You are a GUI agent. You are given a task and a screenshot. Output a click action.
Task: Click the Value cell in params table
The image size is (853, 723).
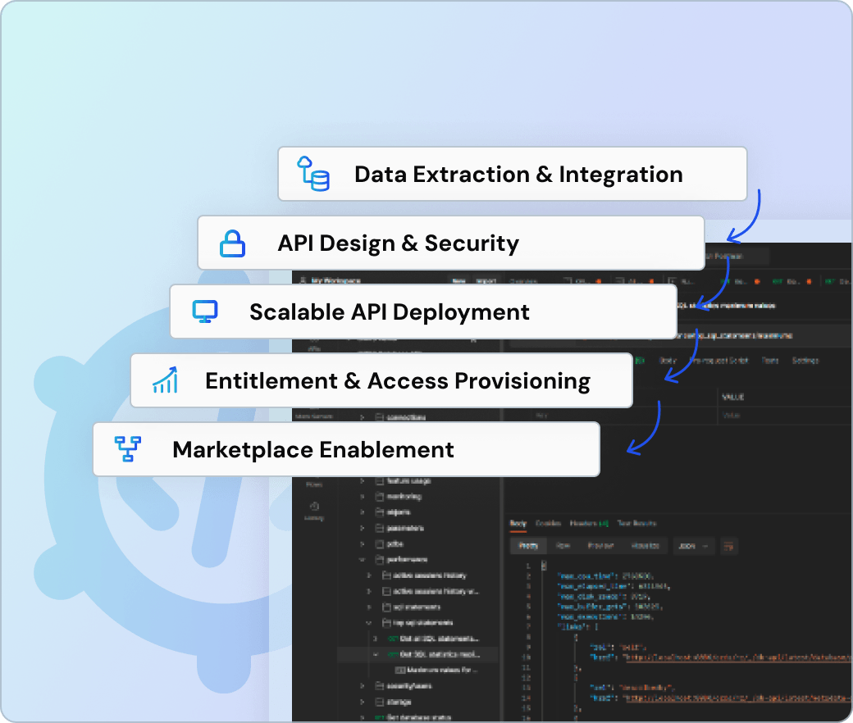click(783, 416)
